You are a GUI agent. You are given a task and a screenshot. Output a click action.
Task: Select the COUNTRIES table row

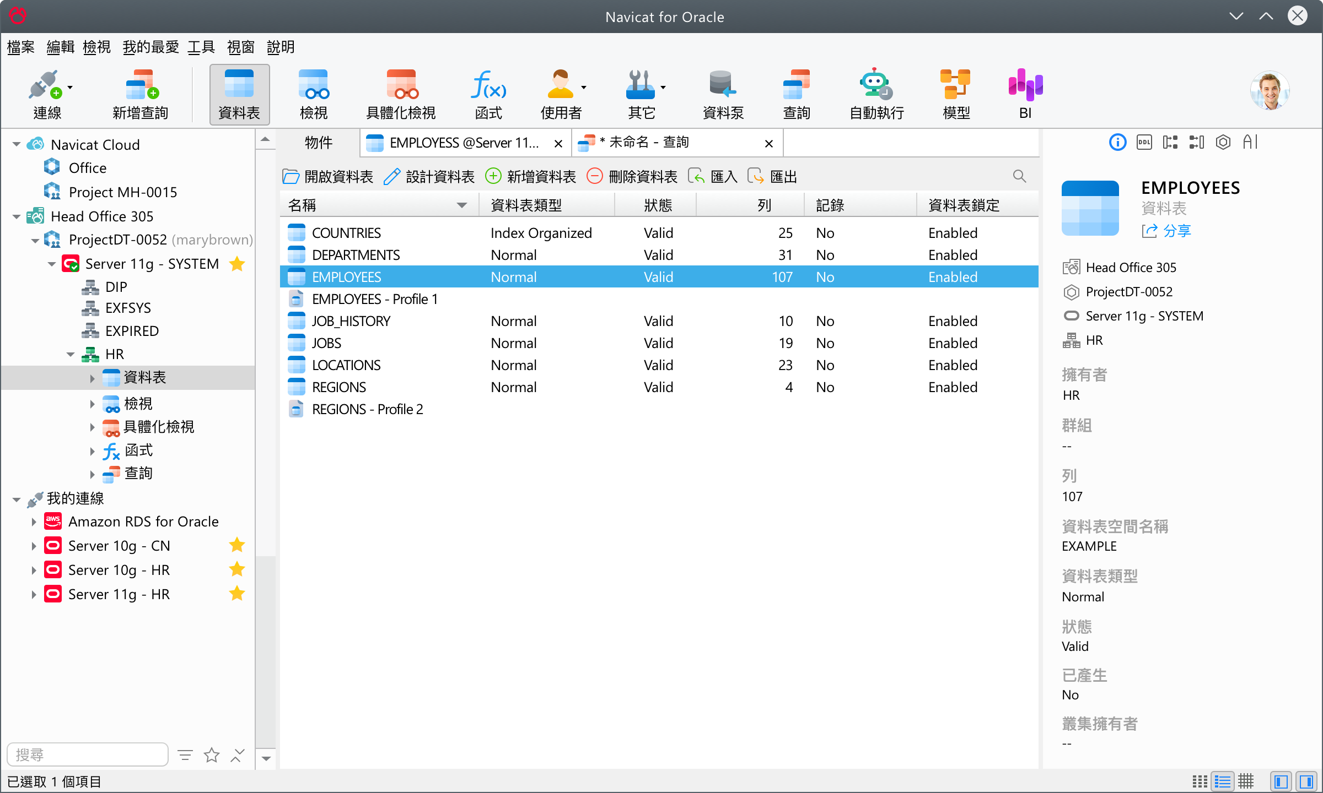659,233
